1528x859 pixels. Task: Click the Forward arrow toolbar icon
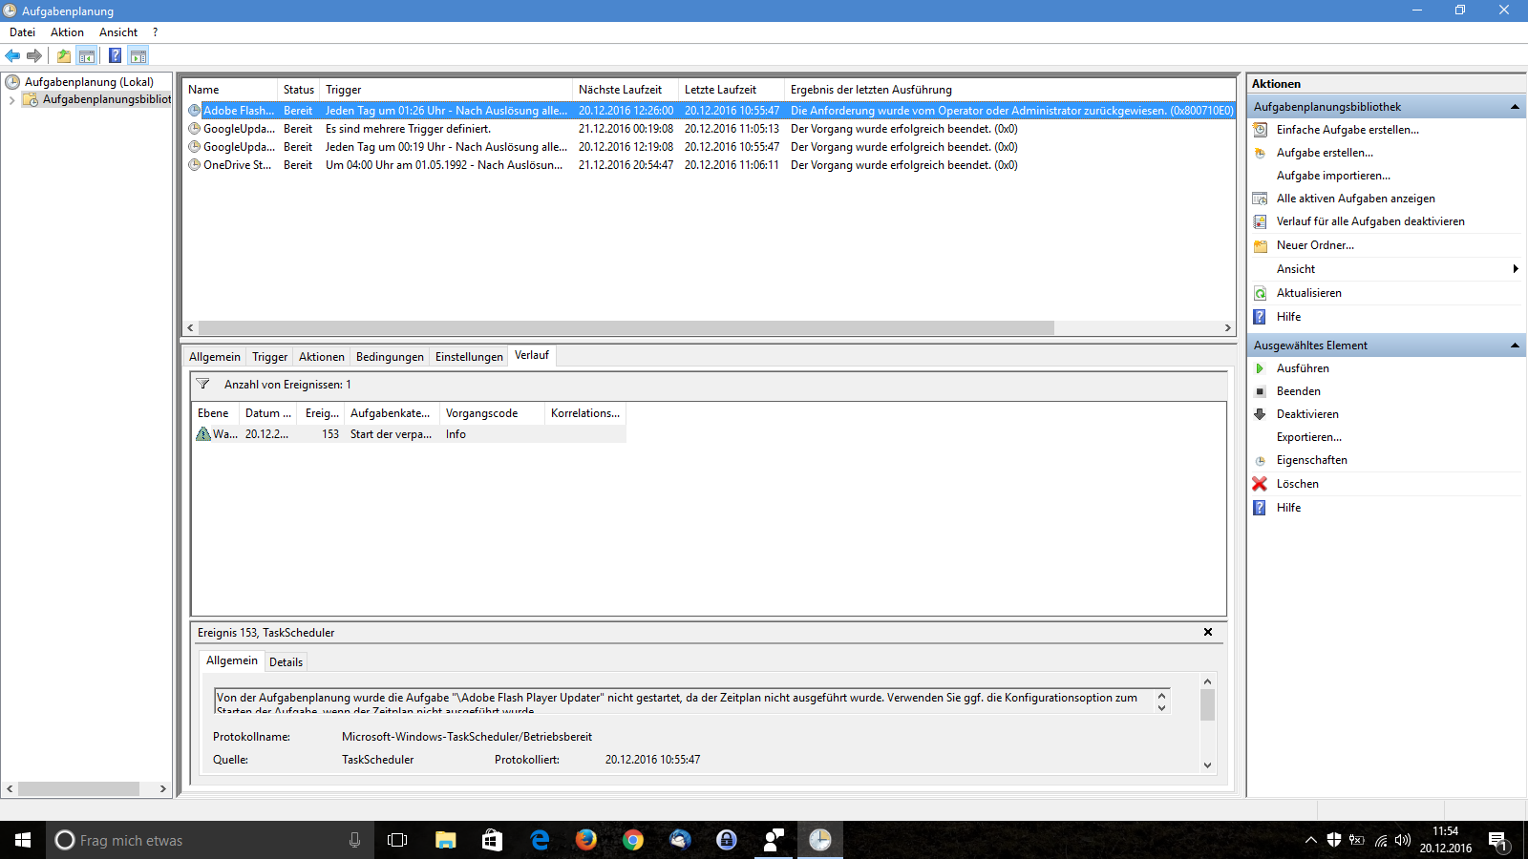click(x=34, y=55)
